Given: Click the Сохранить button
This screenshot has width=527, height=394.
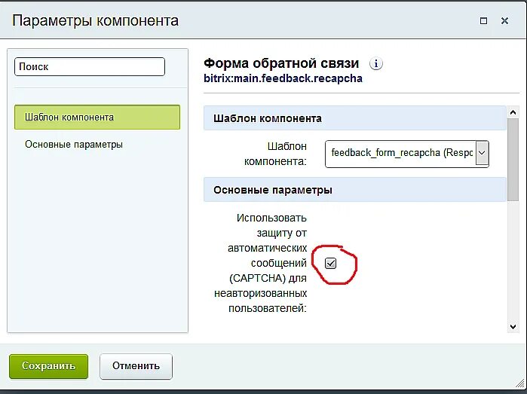Looking at the screenshot, I should tap(49, 366).
